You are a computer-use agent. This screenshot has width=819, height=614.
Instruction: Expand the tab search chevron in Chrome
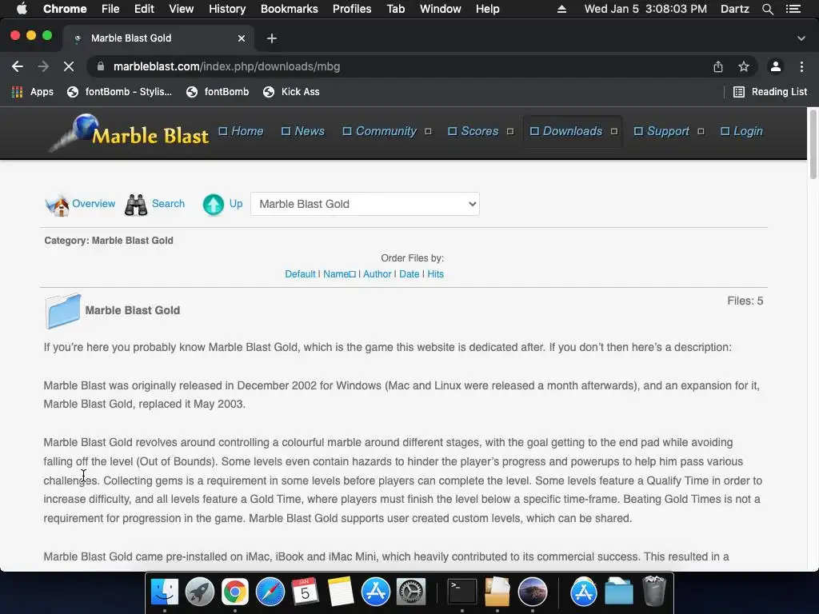(801, 38)
